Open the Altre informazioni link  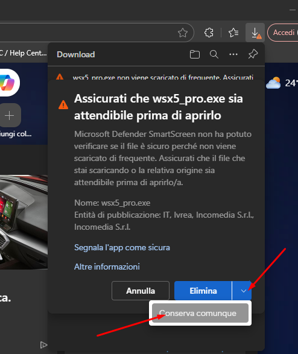click(x=107, y=267)
